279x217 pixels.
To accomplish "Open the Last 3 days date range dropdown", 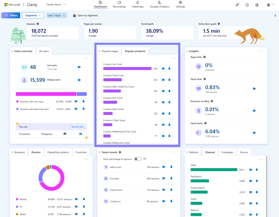I will 57,16.
